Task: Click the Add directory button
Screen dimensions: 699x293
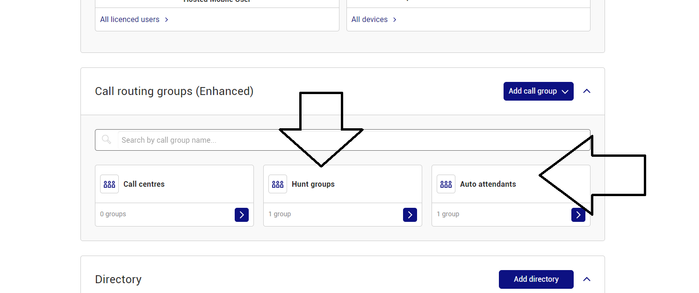Action: click(536, 279)
